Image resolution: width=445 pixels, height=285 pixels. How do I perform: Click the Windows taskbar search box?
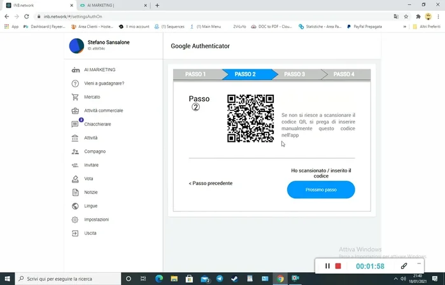coord(68,279)
